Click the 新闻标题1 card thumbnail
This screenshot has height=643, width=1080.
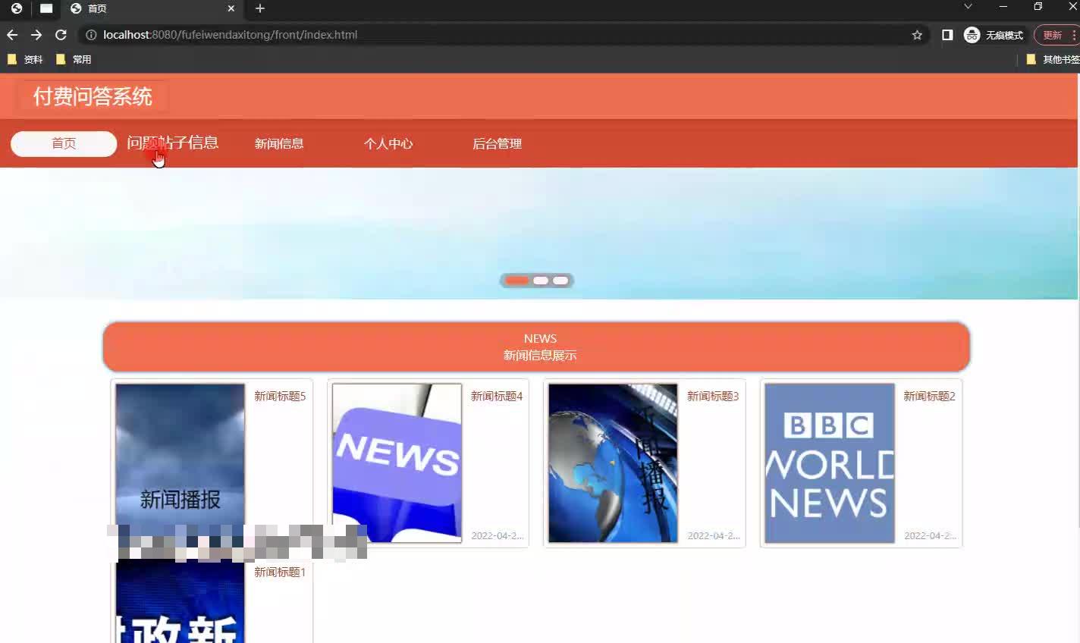[x=181, y=602]
